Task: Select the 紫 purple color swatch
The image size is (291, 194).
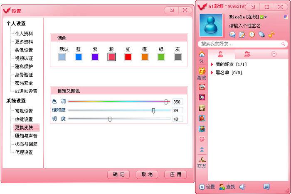Action: [95, 57]
